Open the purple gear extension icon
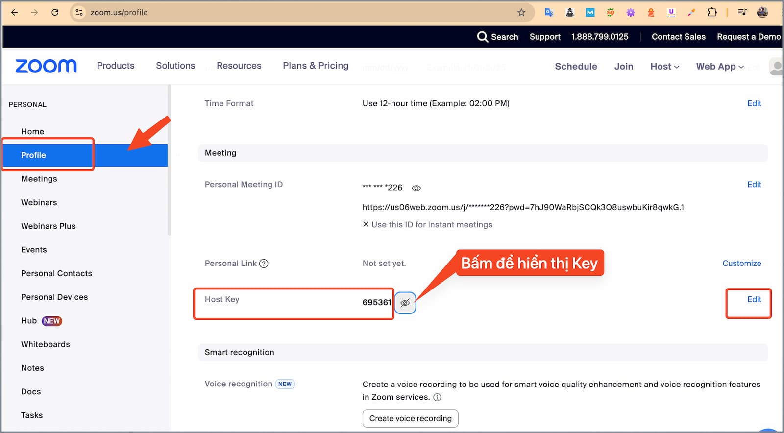 coord(631,12)
